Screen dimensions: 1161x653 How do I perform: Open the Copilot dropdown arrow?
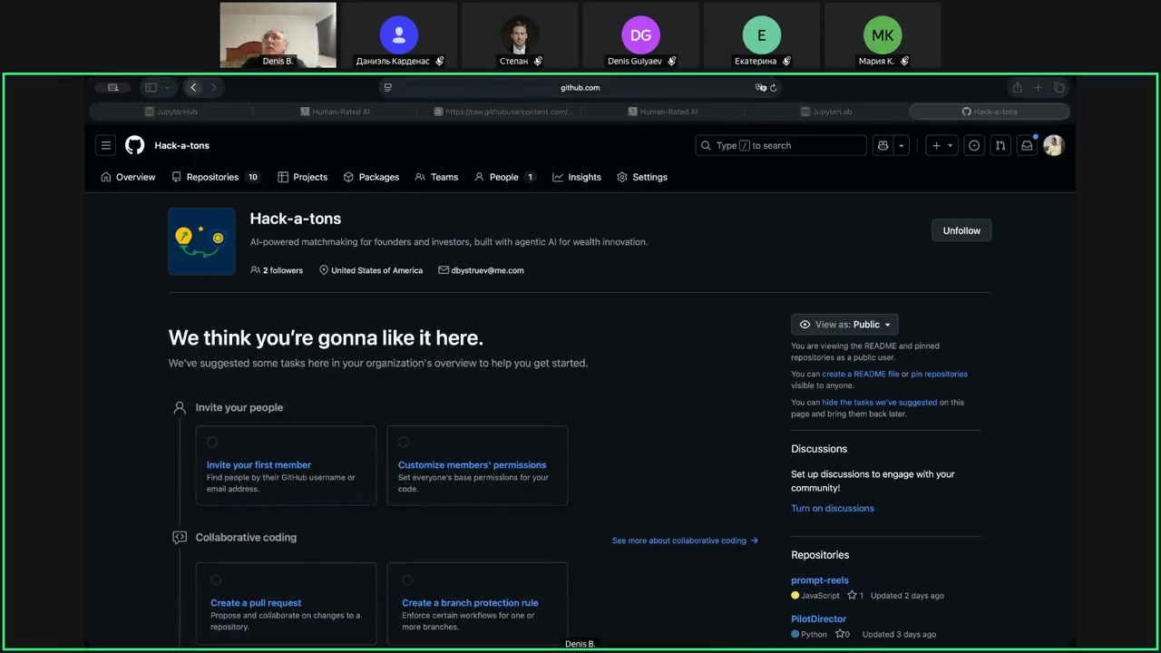point(901,145)
